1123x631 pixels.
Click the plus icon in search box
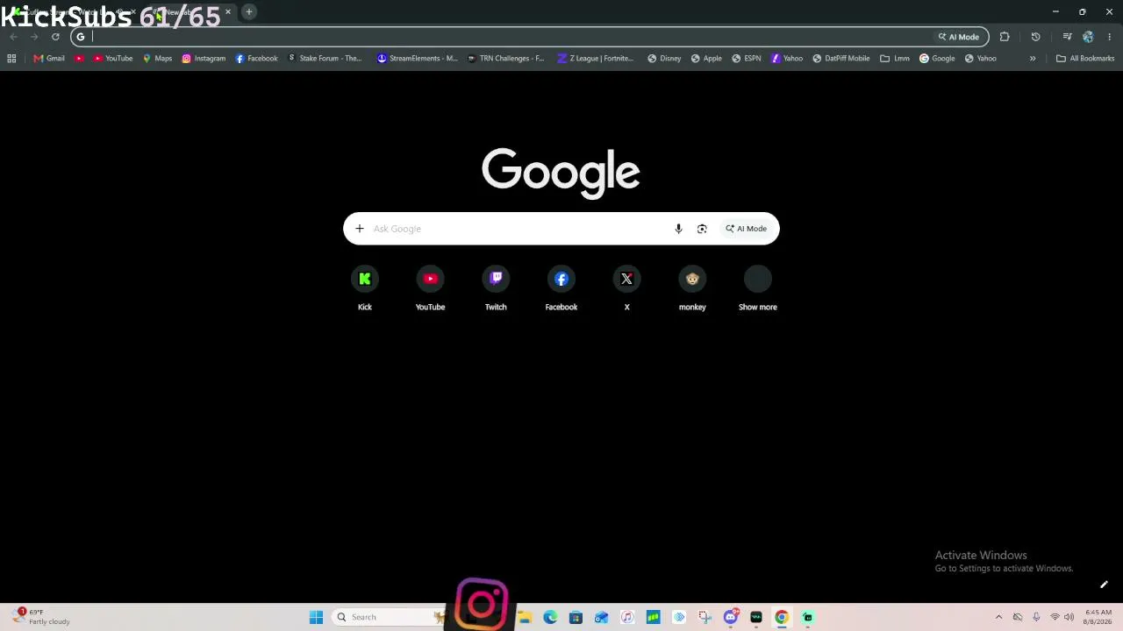point(359,229)
